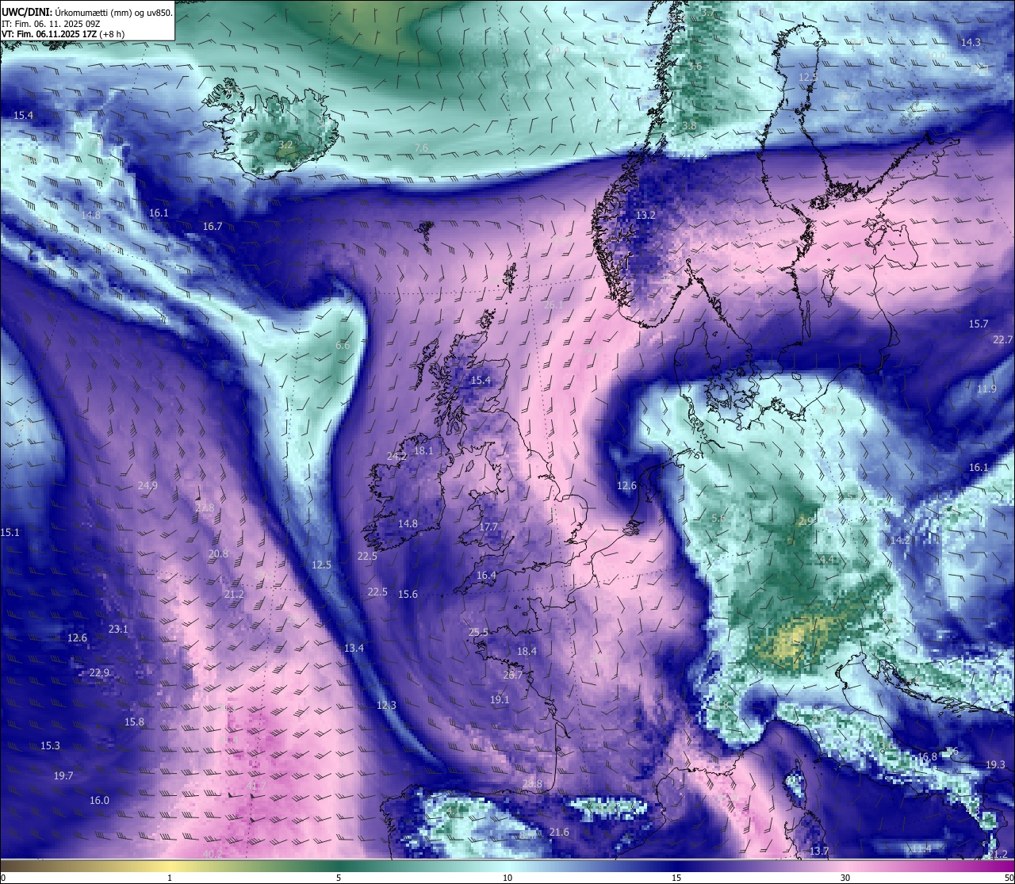Click the 18.4 value over western France

(x=527, y=652)
